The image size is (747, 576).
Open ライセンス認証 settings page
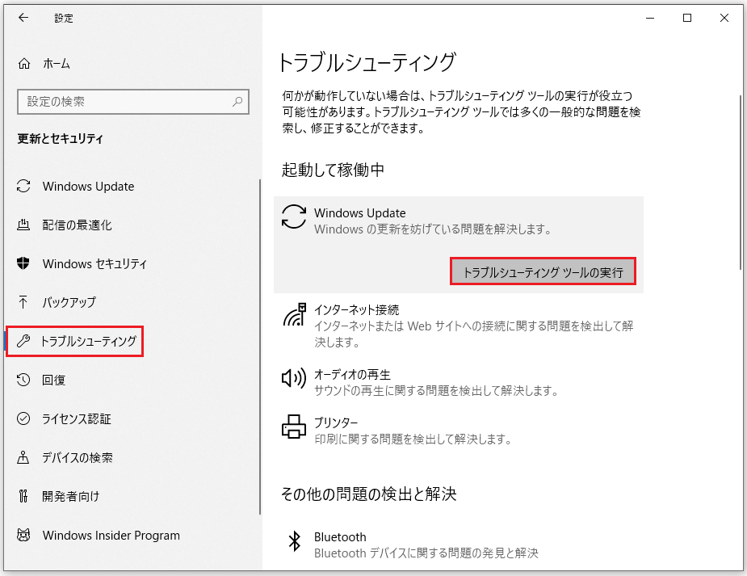(77, 418)
